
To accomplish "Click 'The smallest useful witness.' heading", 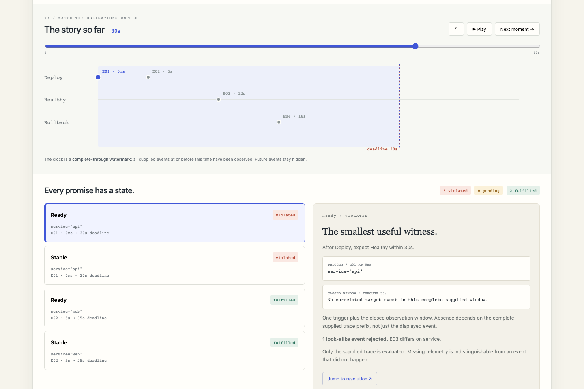I will point(380,231).
